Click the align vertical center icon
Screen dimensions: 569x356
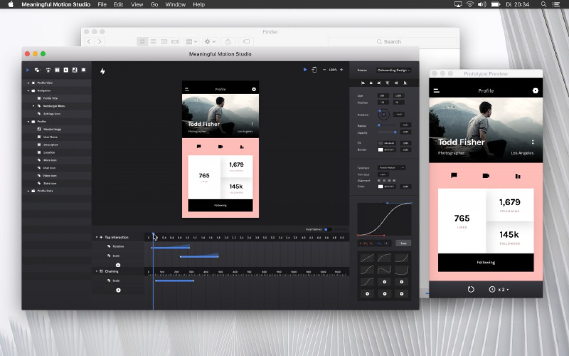click(395, 83)
